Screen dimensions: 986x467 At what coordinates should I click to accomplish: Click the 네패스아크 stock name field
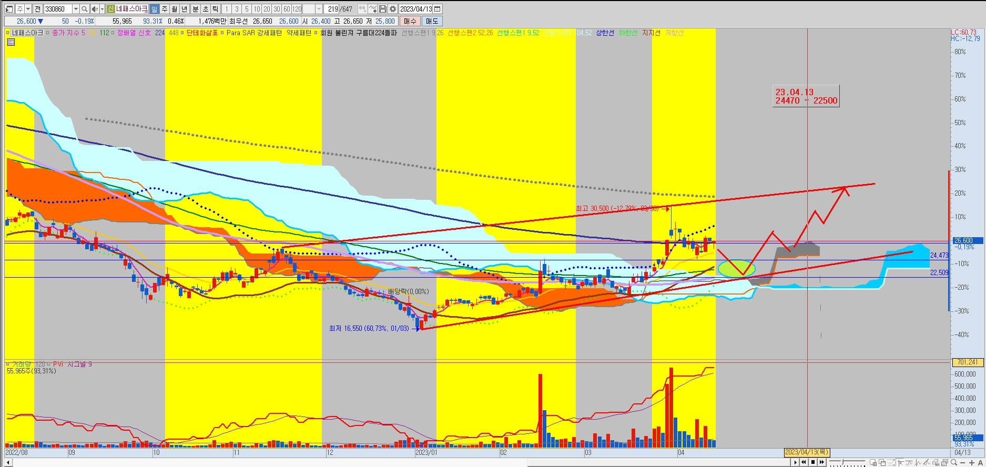pos(131,9)
